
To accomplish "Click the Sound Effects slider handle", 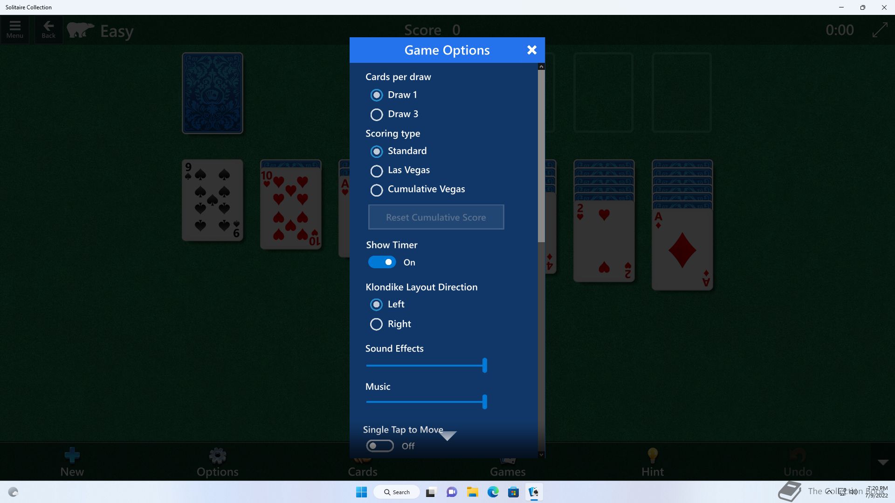I will [485, 365].
